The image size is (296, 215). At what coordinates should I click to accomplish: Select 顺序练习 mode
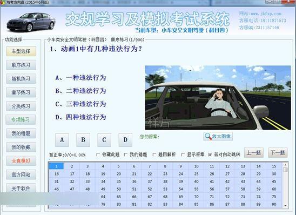[x=21, y=65]
